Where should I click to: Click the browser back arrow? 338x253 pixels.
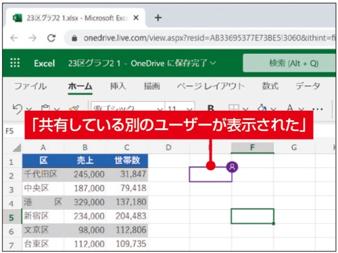[x=14, y=38]
